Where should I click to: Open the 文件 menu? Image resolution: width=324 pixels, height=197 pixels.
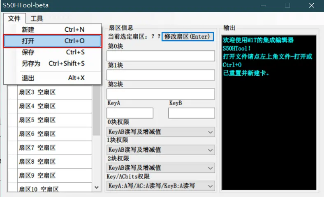(x=14, y=19)
